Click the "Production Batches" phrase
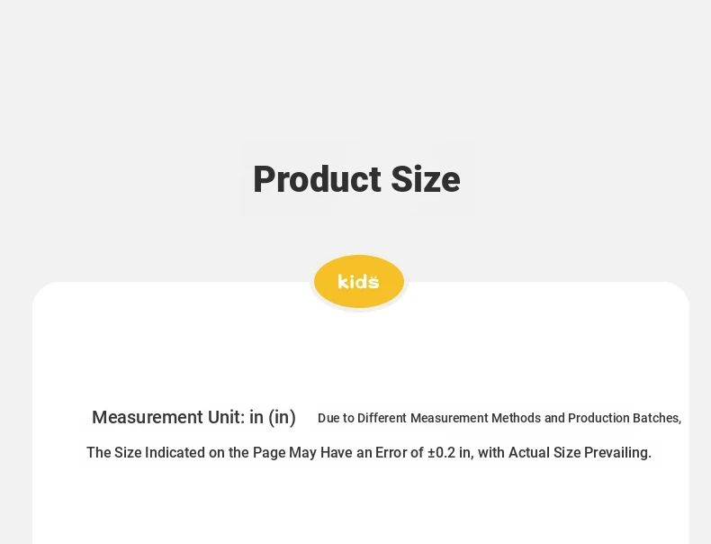 (624, 418)
